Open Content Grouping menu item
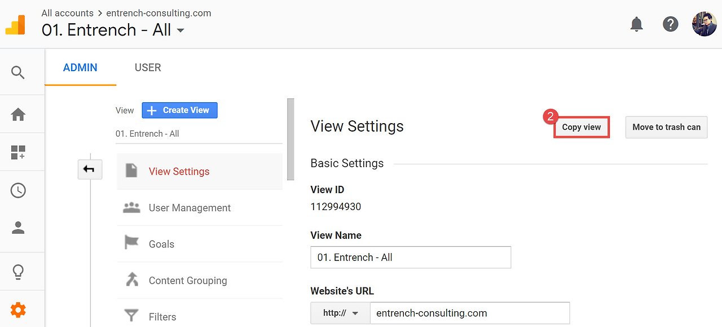 [200, 280]
